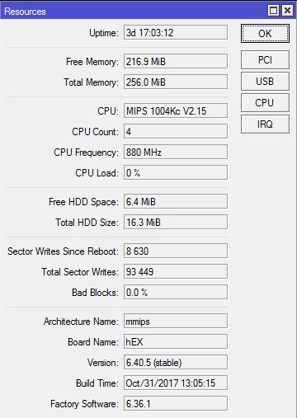The image size is (297, 418).
Task: Open the CPU per-core usage button
Action: (x=265, y=102)
